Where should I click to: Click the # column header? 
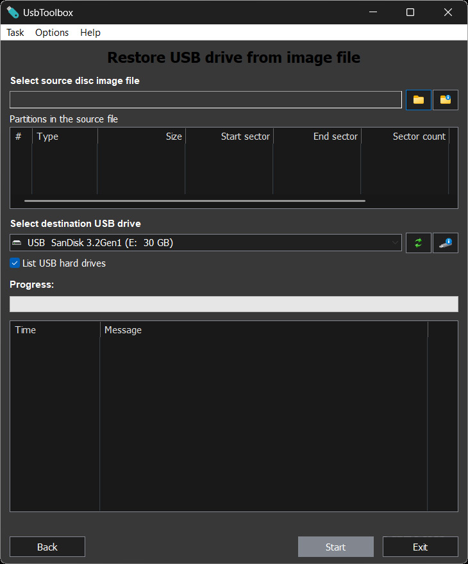click(x=21, y=137)
